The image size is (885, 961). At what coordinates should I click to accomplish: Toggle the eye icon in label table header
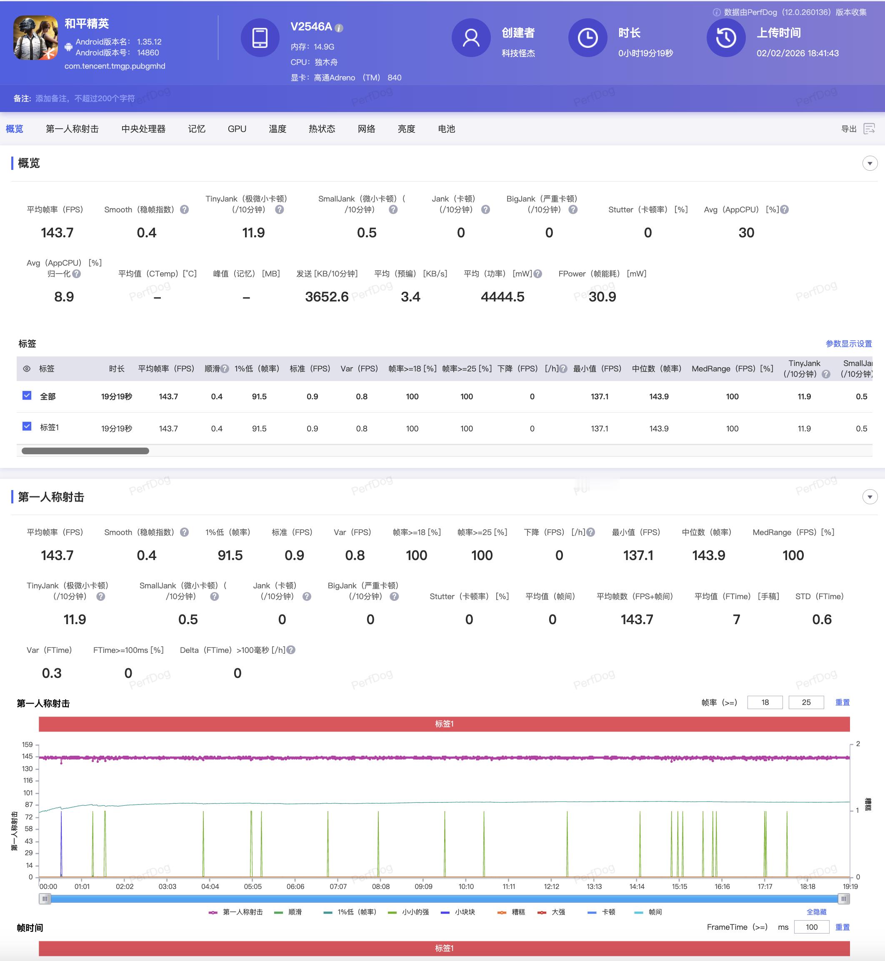tap(27, 368)
